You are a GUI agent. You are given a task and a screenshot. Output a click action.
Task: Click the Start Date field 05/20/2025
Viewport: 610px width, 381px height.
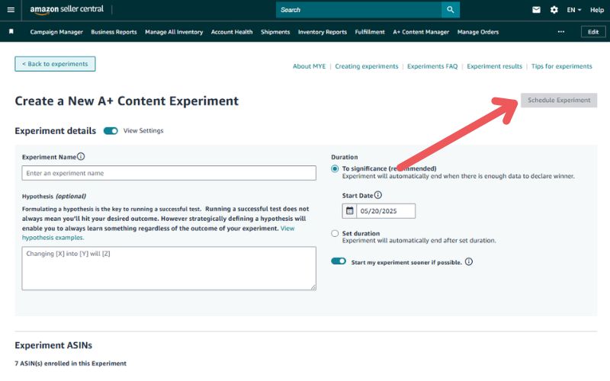coord(386,211)
